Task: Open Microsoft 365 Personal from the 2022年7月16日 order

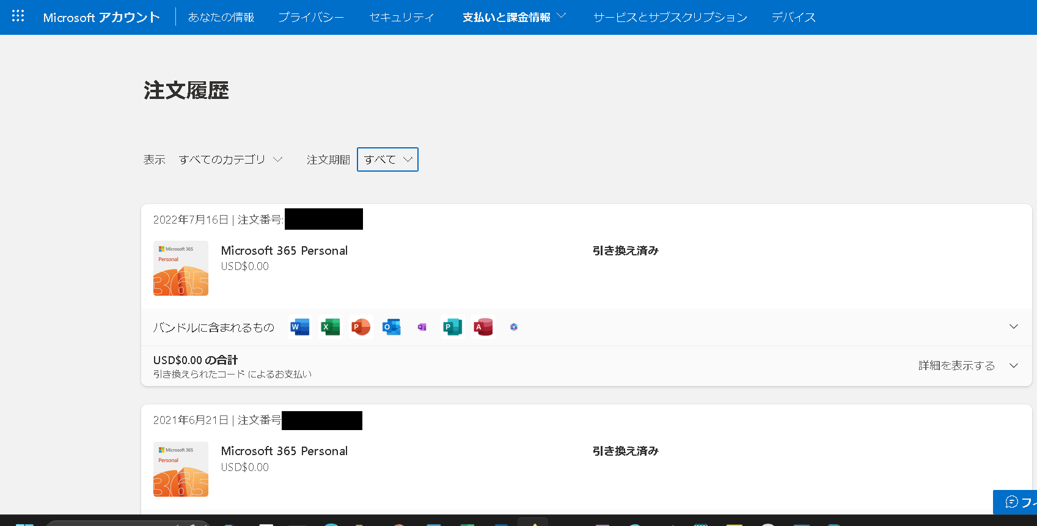Action: point(284,250)
